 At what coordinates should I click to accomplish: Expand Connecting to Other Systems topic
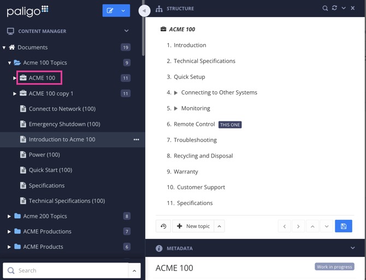point(176,93)
